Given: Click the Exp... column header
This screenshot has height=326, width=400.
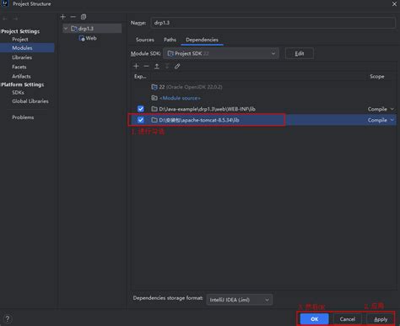Looking at the screenshot, I should click(x=140, y=77).
